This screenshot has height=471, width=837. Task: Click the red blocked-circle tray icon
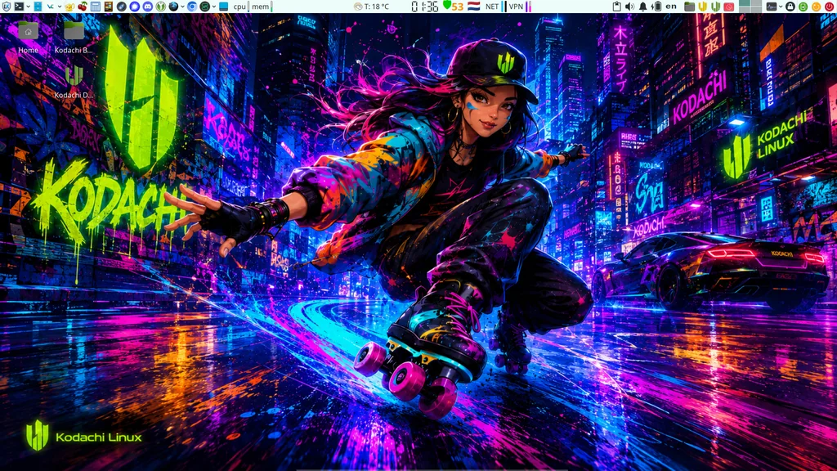(728, 7)
